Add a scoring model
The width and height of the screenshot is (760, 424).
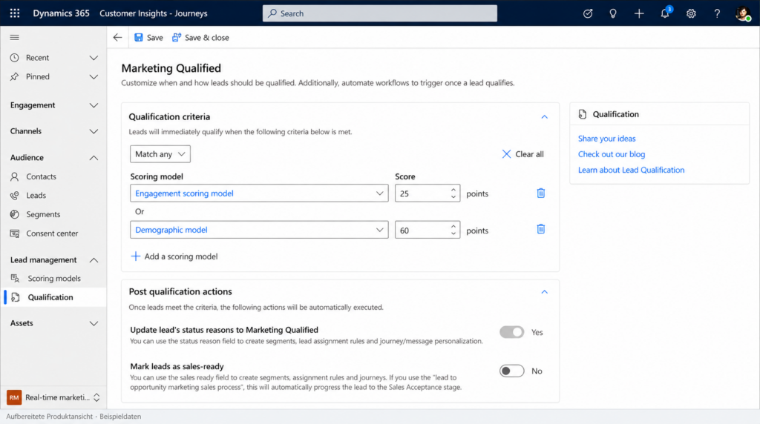174,256
